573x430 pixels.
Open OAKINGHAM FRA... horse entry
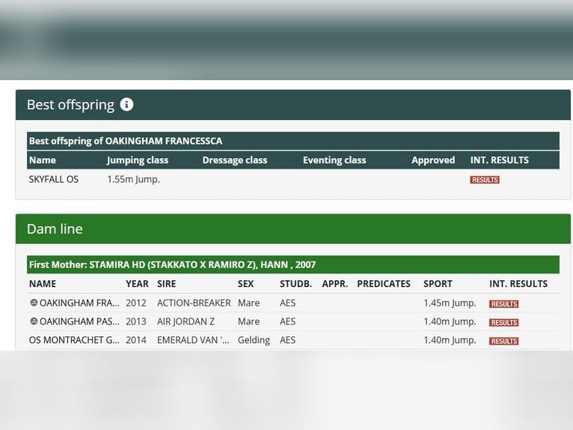[x=79, y=303]
